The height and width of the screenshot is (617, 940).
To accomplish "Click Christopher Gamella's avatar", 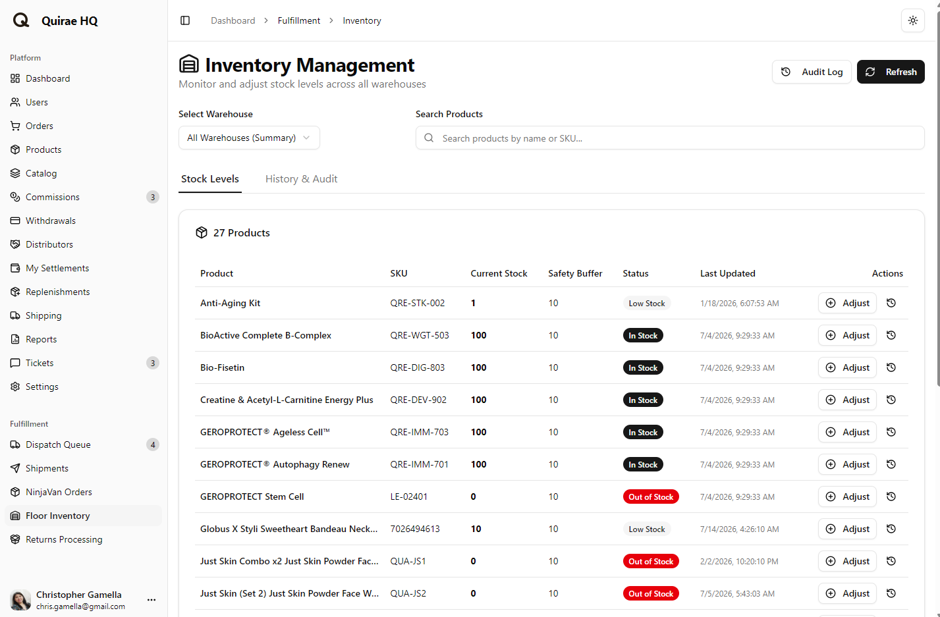I will pos(20,600).
